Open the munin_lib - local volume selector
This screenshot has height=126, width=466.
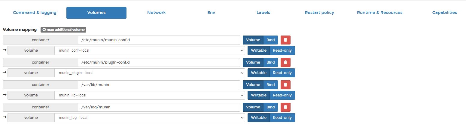[150, 95]
